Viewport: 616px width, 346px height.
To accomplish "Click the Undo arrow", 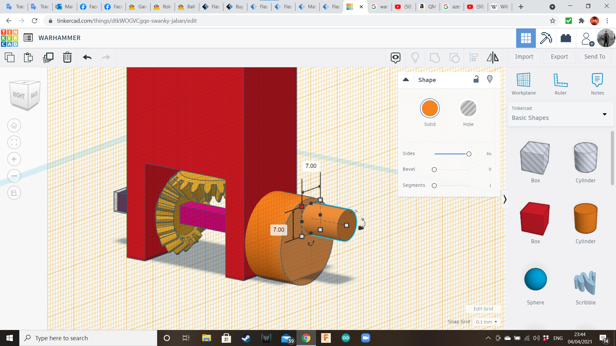I will pyautogui.click(x=87, y=58).
